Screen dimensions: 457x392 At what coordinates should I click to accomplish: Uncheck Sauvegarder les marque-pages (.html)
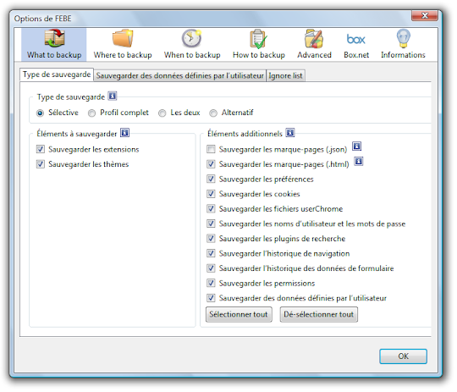(211, 164)
